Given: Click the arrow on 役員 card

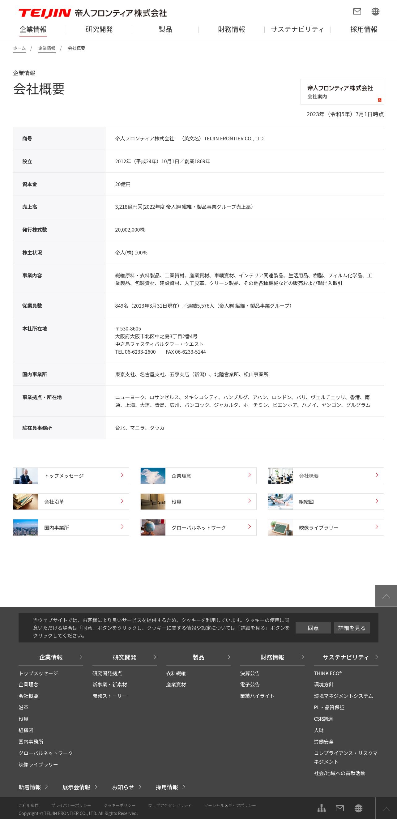Looking at the screenshot, I should [250, 501].
